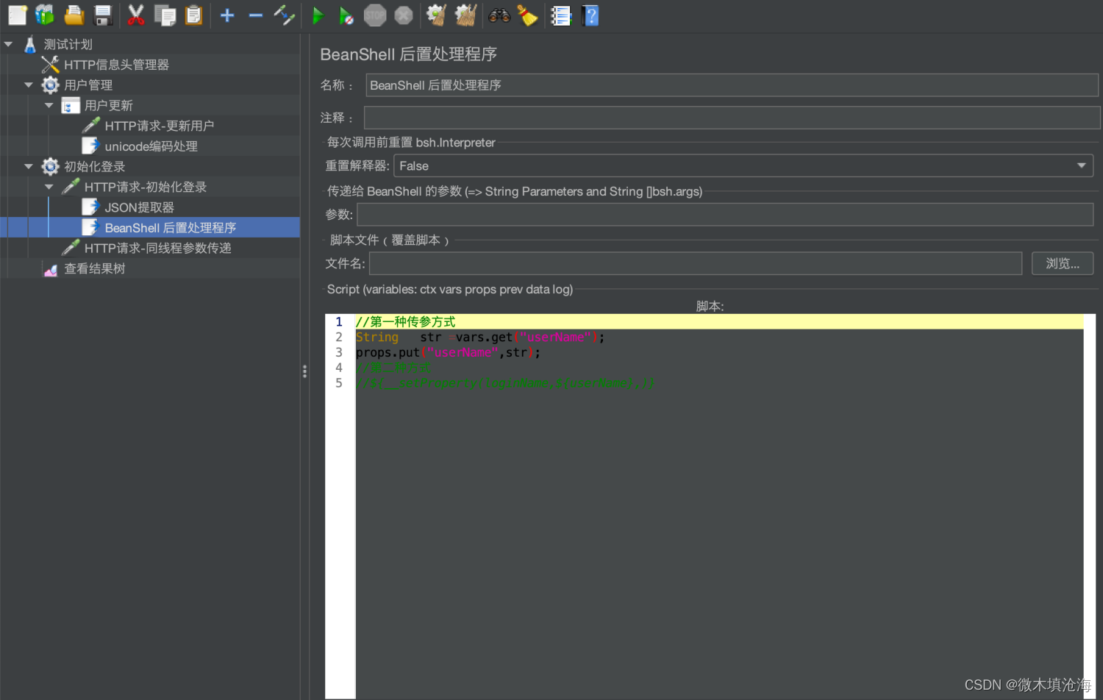Click the 用户更新 controller icon
This screenshot has height=700, width=1103.
[x=71, y=106]
